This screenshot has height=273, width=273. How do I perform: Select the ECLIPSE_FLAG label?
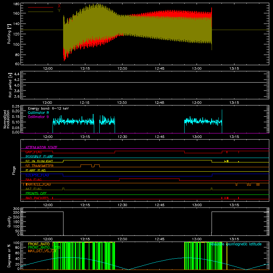(x=37, y=175)
